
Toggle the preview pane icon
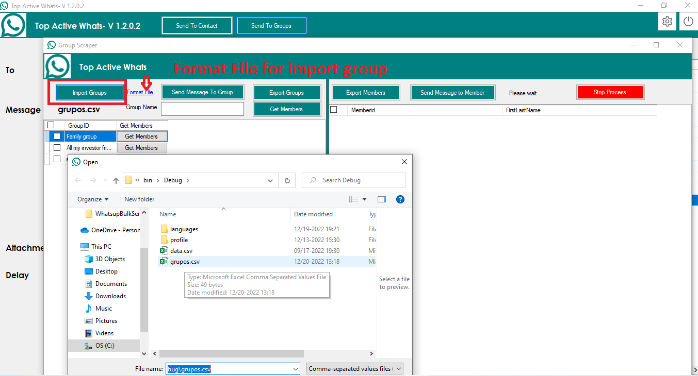point(382,199)
